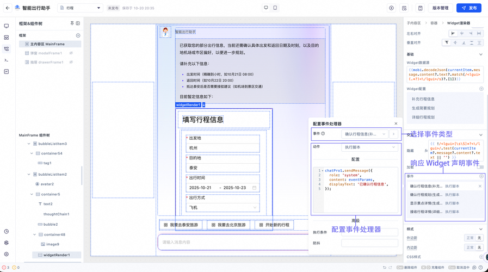Go back with the top-left arrow
The image size is (488, 272).
(8, 8)
